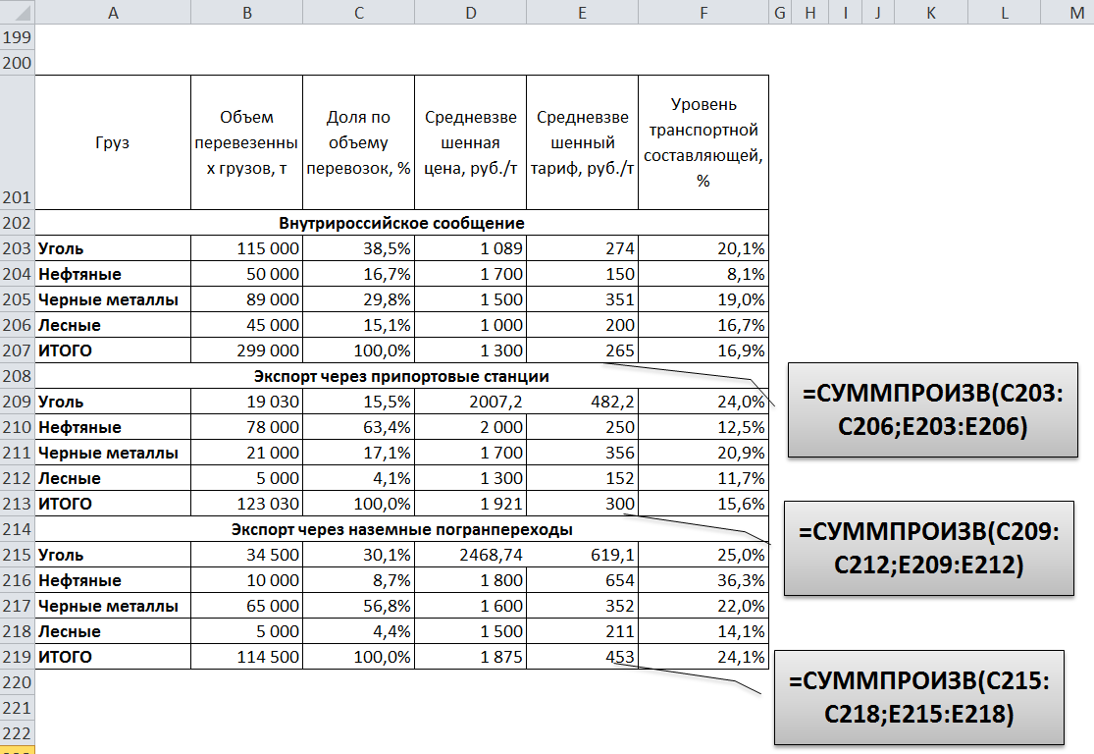The width and height of the screenshot is (1094, 754).
Task: Select column B header
Action: point(247,13)
